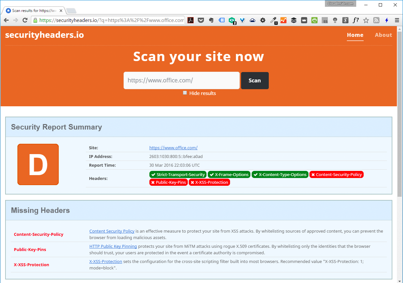
Task: Bookmark this page with the star icon
Action: click(x=366, y=20)
